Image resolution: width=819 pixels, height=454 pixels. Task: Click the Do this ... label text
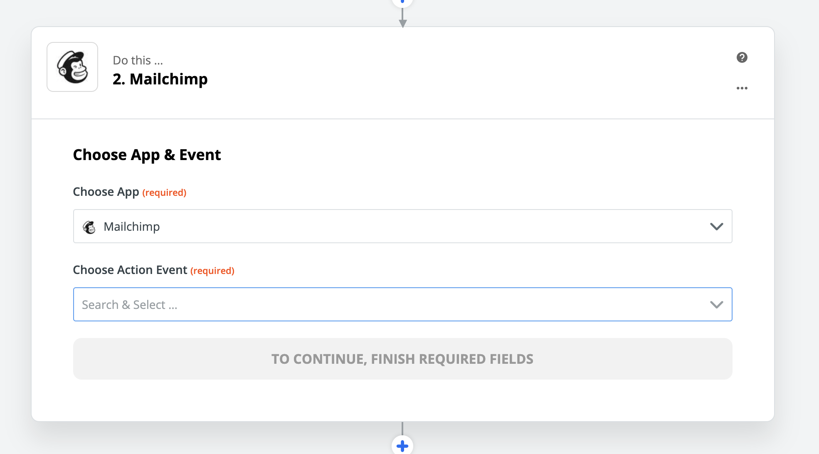click(x=138, y=60)
